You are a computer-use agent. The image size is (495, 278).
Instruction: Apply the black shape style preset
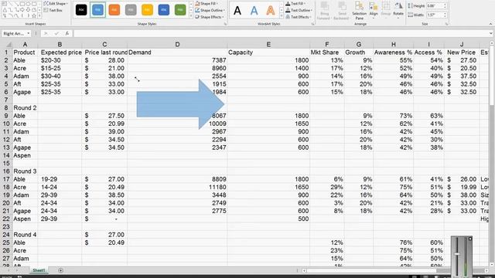tap(81, 10)
